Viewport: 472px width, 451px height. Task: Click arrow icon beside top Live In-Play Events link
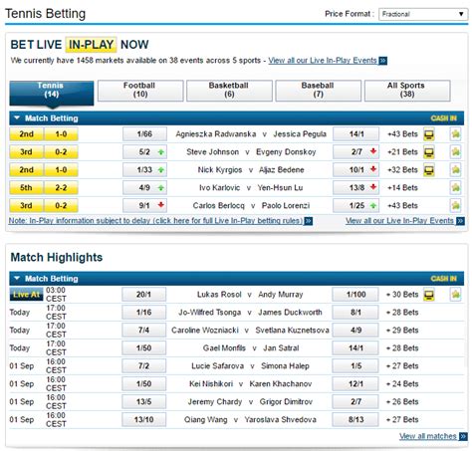click(x=383, y=61)
